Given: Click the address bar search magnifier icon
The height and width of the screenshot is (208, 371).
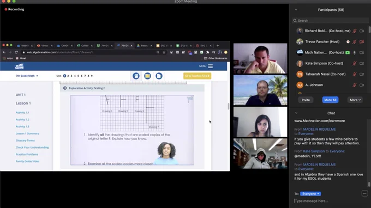Looking at the screenshot, I should [x=158, y=52].
